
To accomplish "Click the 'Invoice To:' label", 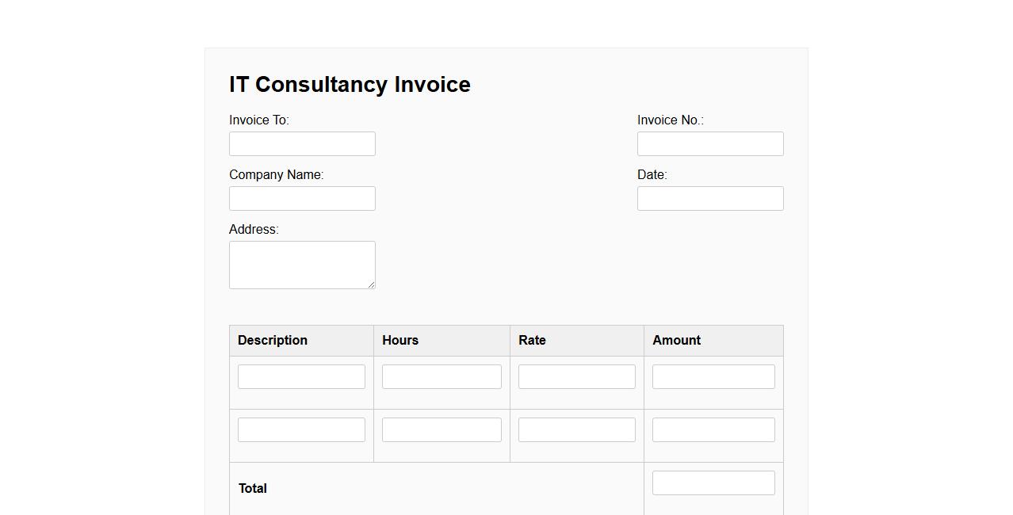I will pyautogui.click(x=259, y=120).
